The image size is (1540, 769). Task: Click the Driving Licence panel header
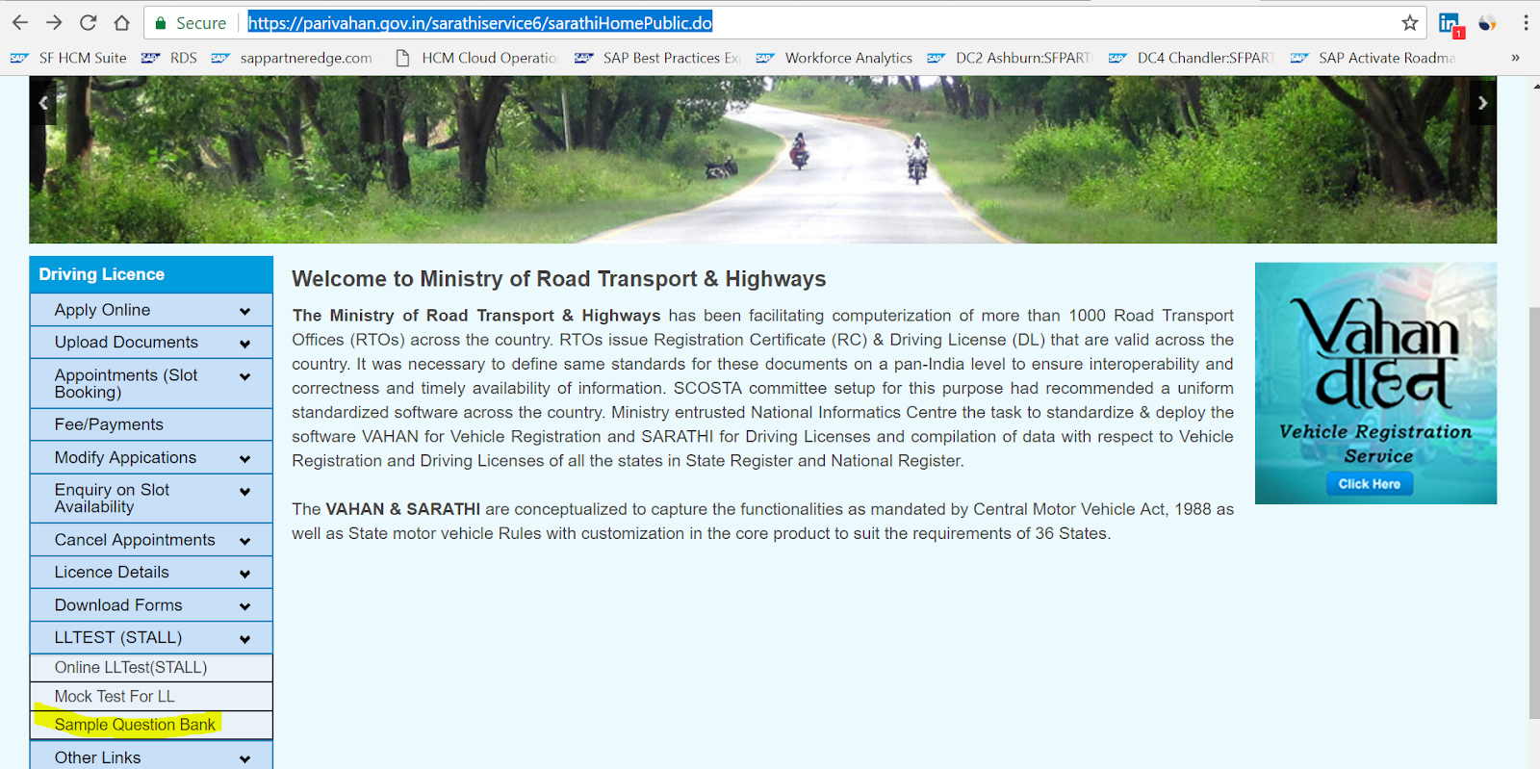[x=151, y=274]
